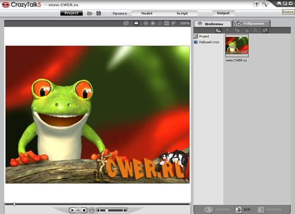The width and height of the screenshot is (295, 214).
Task: Stop the playback
Action: (x=84, y=210)
